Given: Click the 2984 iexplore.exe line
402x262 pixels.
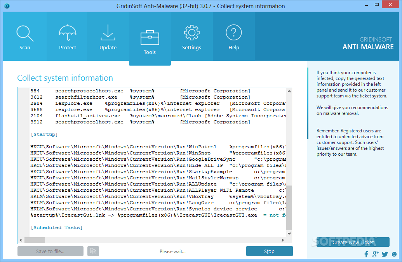Looking at the screenshot, I should pos(158,103).
